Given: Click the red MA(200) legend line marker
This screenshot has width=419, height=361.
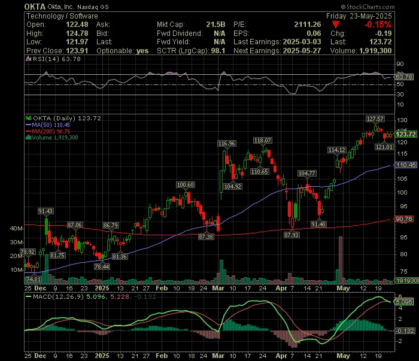Looking at the screenshot, I should click(28, 132).
